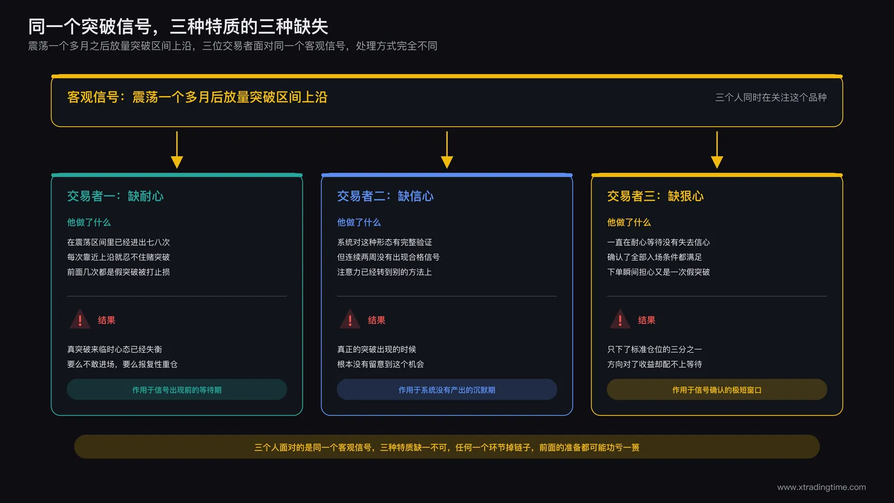Click the line 真突破来临时心态已经失衡
Image resolution: width=894 pixels, height=503 pixels.
(x=115, y=349)
